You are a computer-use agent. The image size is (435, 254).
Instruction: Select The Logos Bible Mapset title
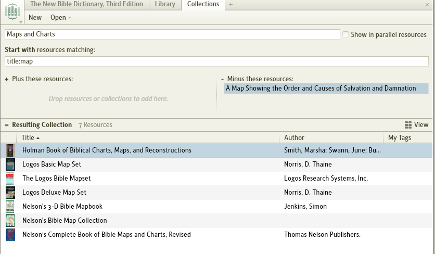[57, 178]
